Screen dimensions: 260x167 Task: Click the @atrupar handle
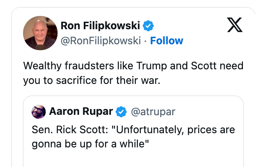[x=153, y=111]
